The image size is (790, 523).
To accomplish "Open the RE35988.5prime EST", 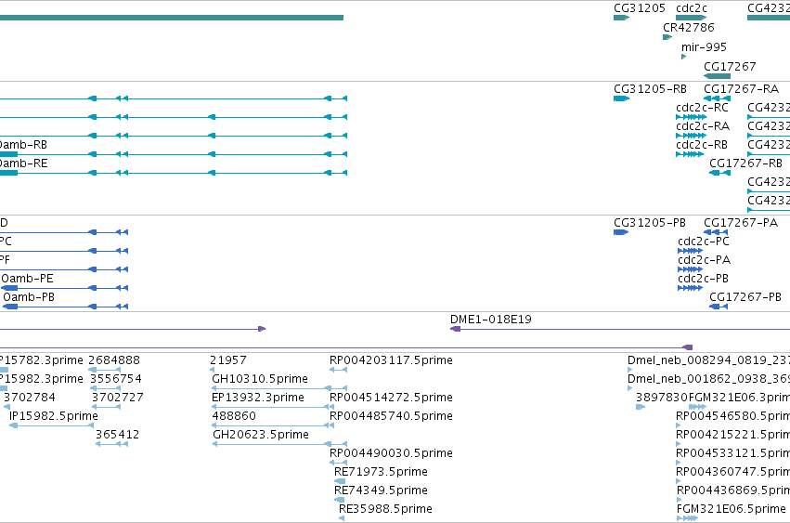I will (x=342, y=518).
